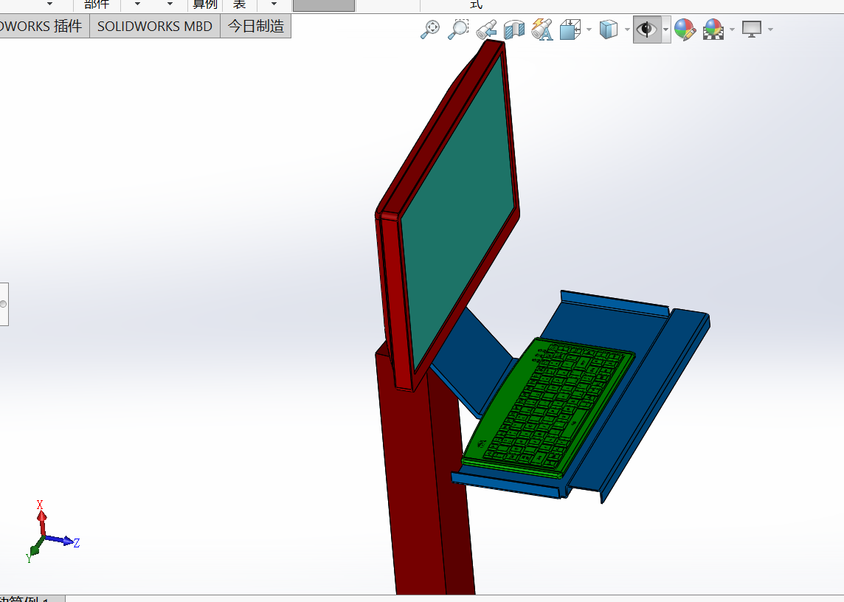
Task: Expand the View Orientation dropdown arrow
Action: tap(589, 29)
